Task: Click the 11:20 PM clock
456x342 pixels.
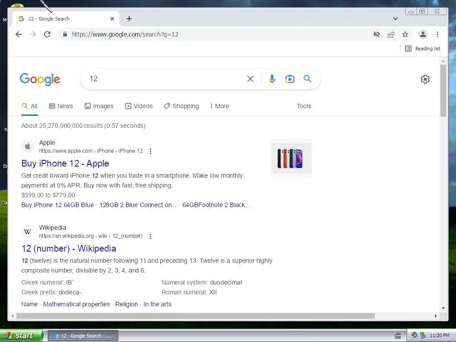Action: pos(440,336)
